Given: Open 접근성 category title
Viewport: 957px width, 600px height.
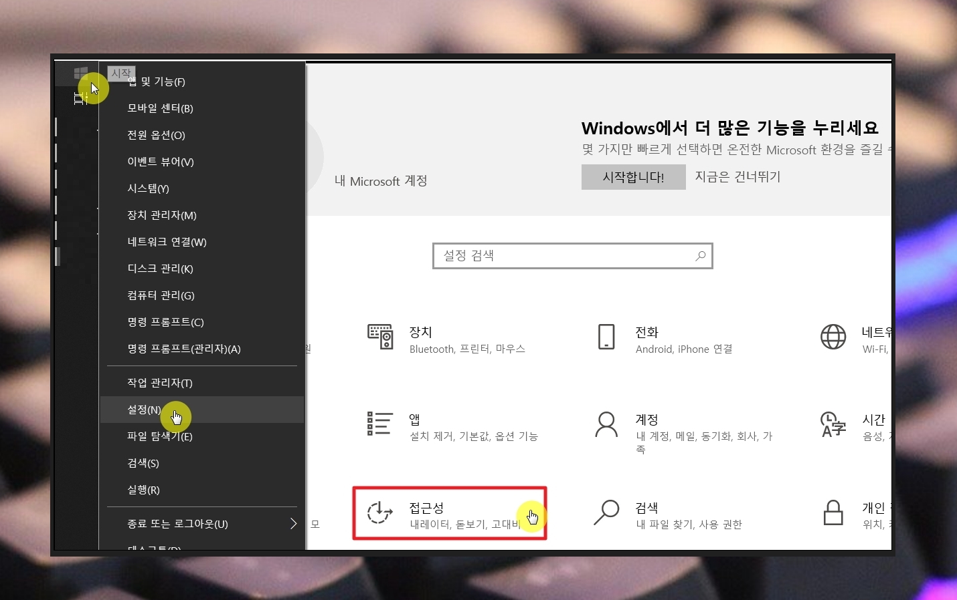Looking at the screenshot, I should [x=427, y=508].
